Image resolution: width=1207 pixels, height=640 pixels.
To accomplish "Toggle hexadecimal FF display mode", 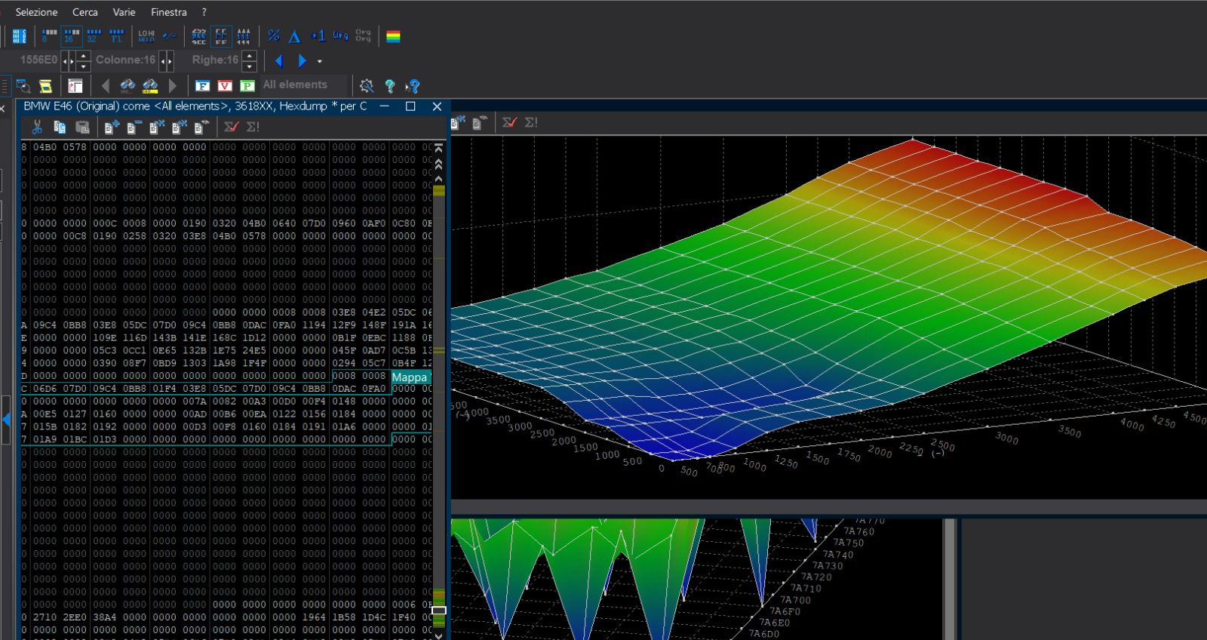I will click(221, 35).
